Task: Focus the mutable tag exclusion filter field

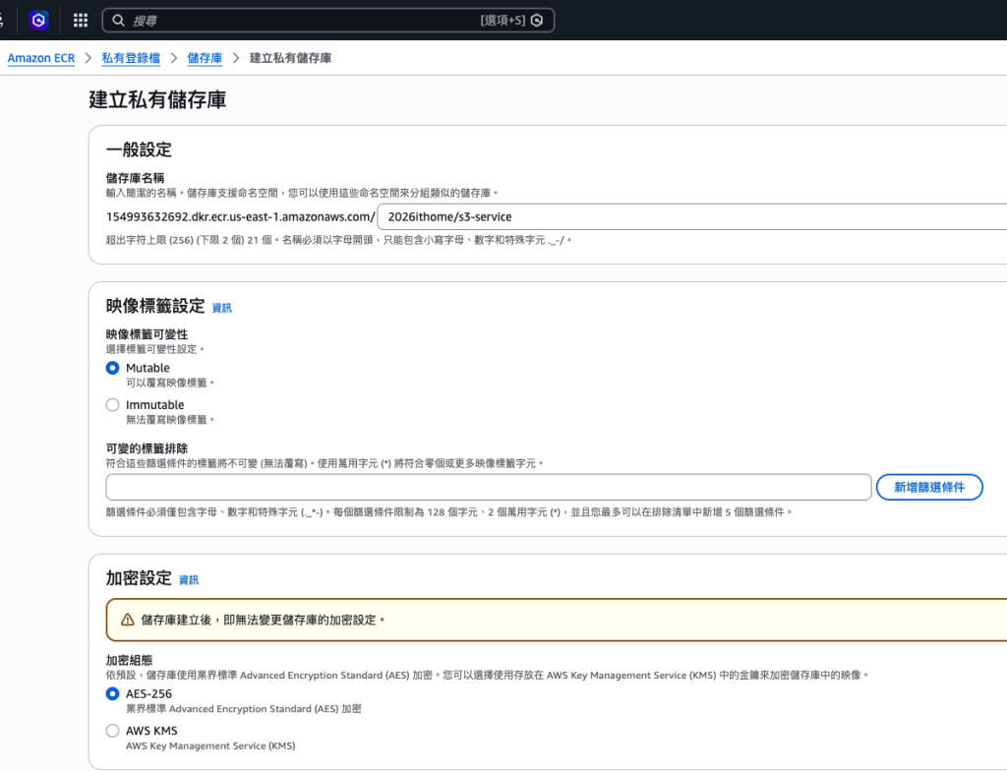Action: tap(488, 487)
